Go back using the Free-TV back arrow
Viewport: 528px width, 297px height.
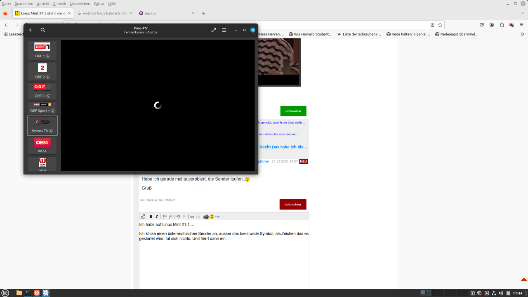[31, 30]
